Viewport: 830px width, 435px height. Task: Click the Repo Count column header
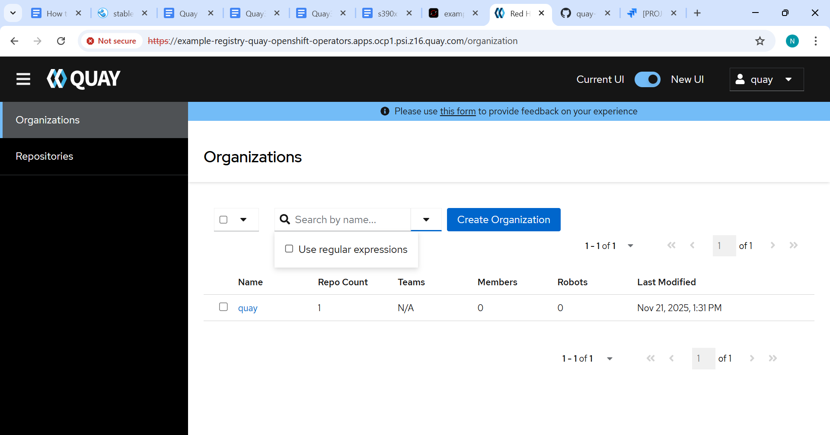click(343, 282)
